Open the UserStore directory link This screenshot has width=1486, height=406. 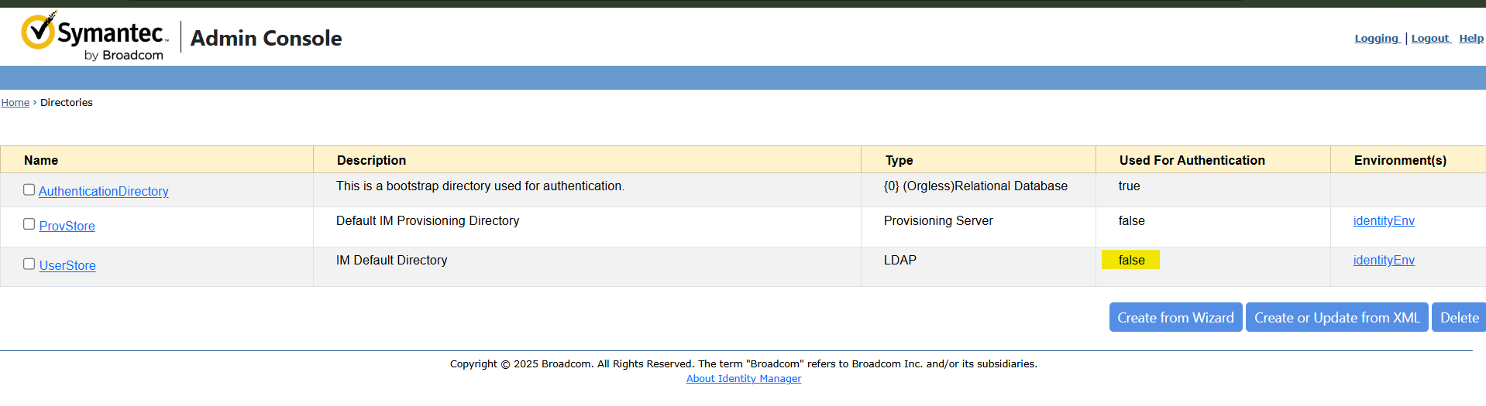pyautogui.click(x=67, y=265)
